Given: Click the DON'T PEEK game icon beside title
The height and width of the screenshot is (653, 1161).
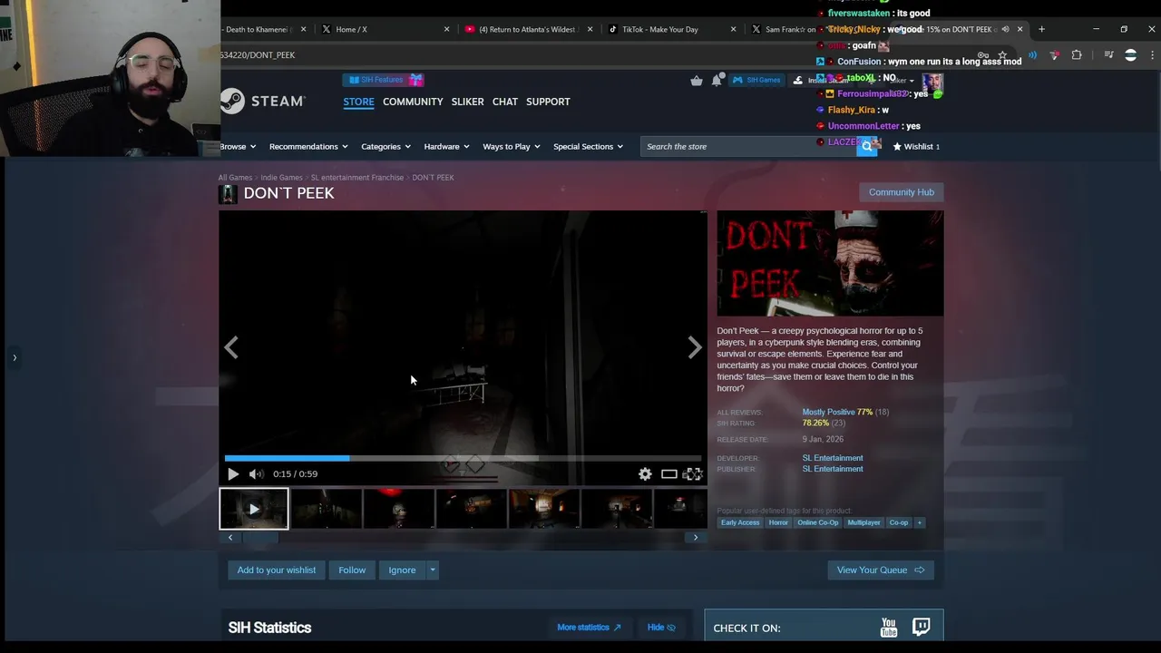Looking at the screenshot, I should click(228, 193).
